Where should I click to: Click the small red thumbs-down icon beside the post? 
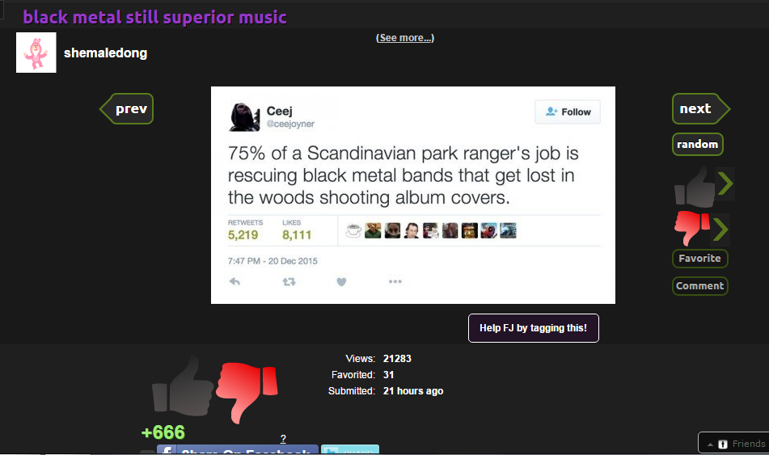pos(692,228)
